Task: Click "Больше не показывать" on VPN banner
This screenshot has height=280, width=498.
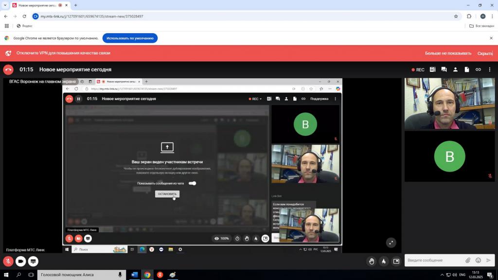Action: click(x=448, y=53)
